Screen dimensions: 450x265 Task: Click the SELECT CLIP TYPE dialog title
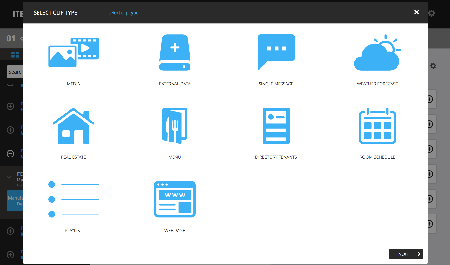click(55, 13)
